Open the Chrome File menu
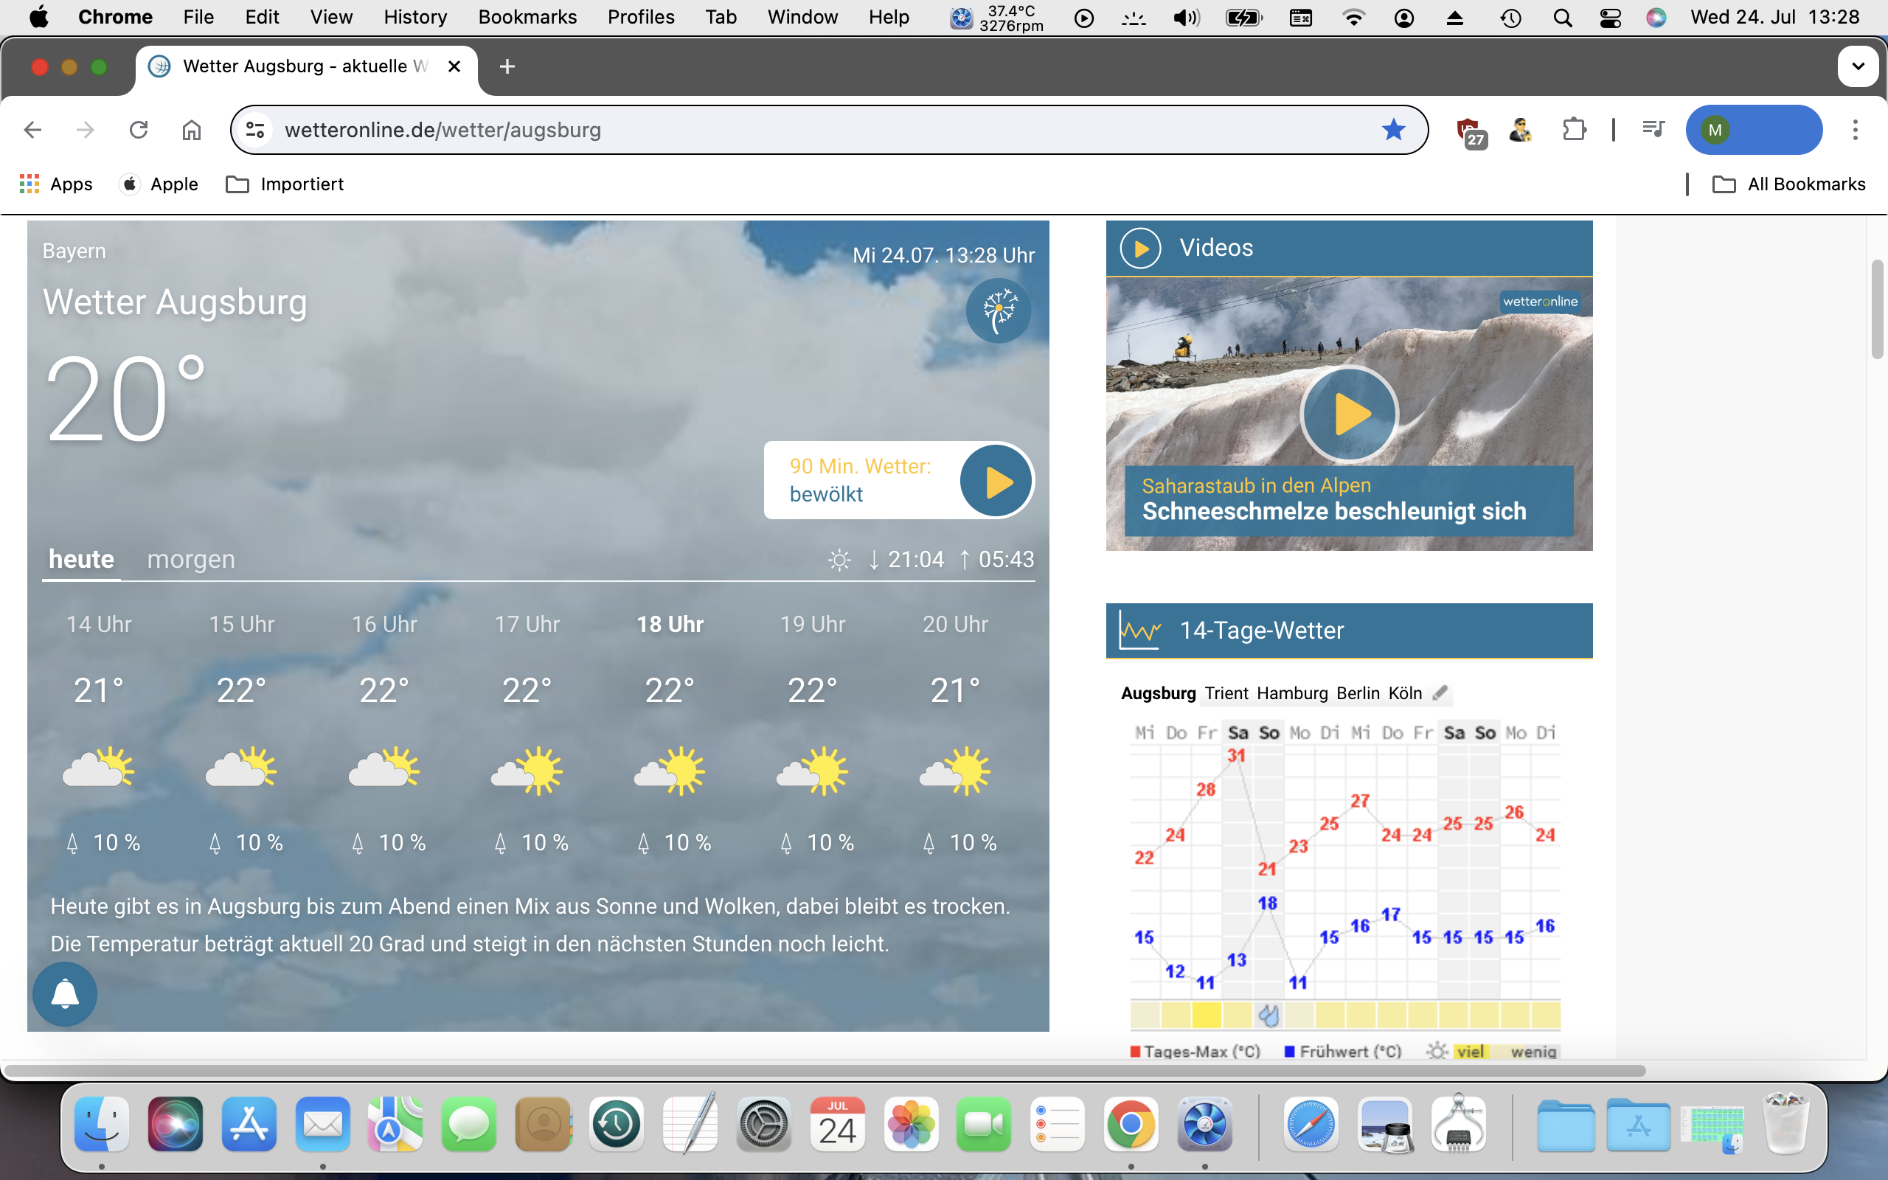 (198, 17)
